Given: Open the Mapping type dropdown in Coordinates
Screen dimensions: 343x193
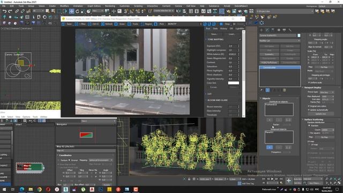Looking at the screenshot, I should 101,160.
